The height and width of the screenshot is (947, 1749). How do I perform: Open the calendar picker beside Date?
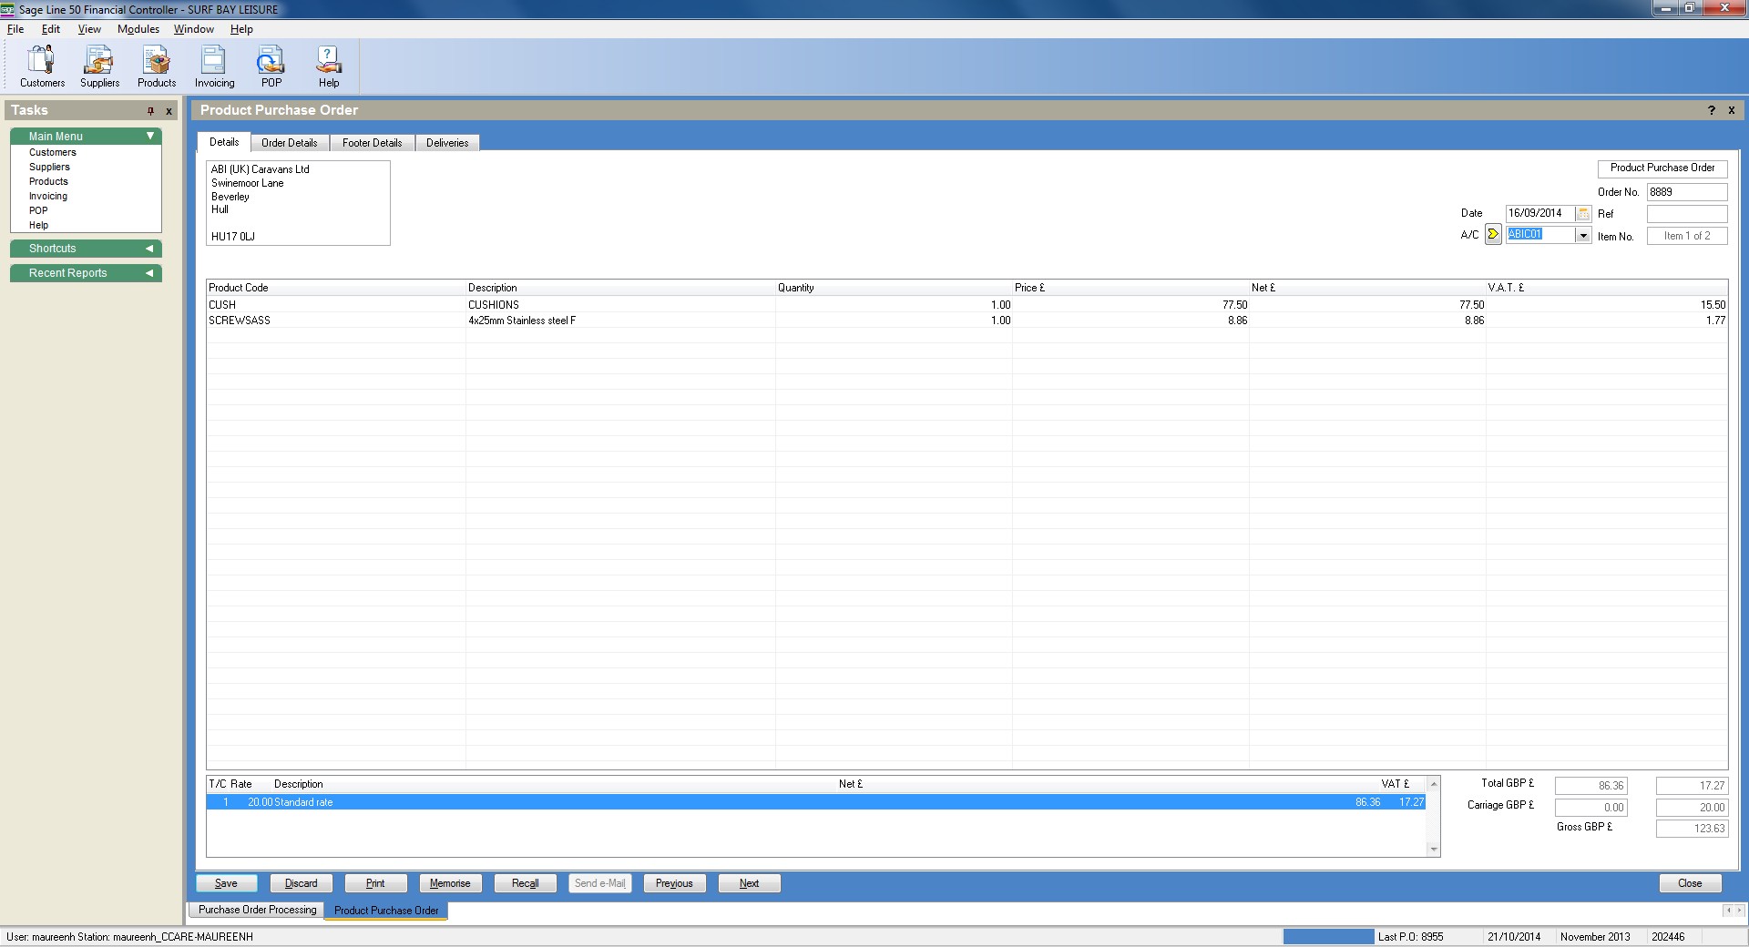(x=1583, y=213)
